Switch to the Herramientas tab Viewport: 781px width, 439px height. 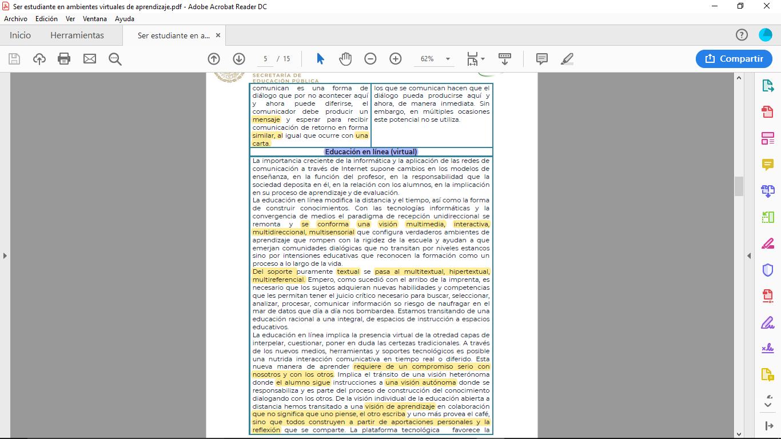(x=77, y=35)
